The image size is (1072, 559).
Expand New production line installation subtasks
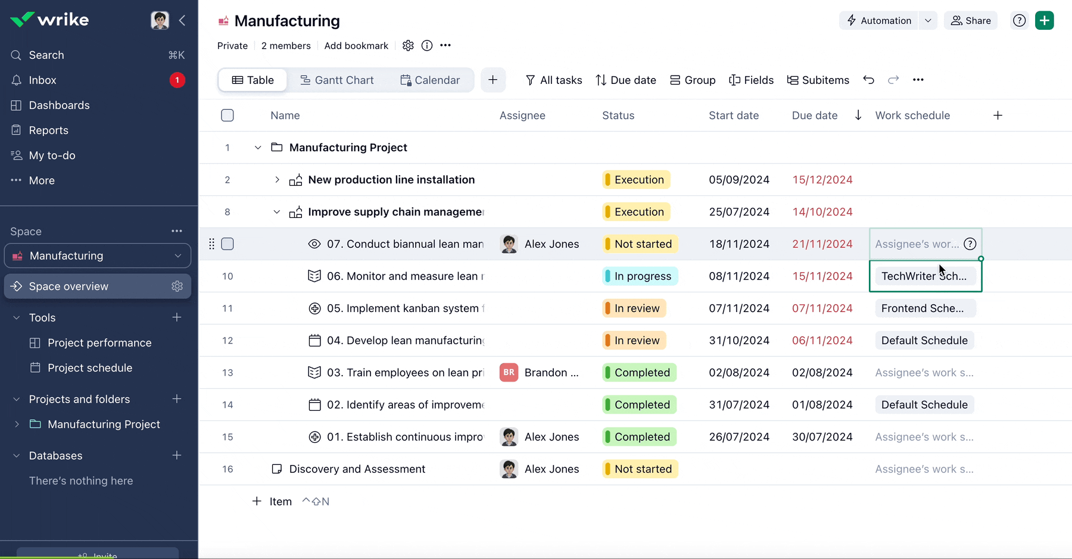276,179
